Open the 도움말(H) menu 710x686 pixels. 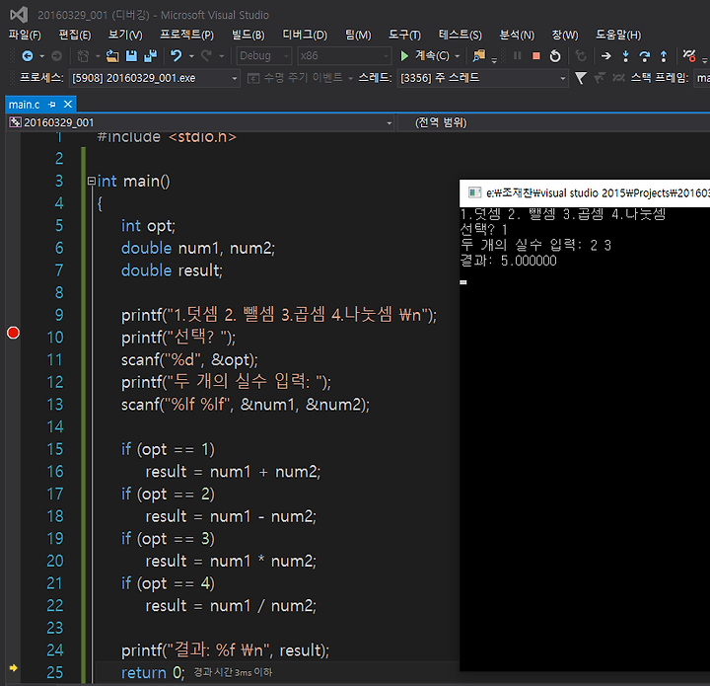click(618, 35)
